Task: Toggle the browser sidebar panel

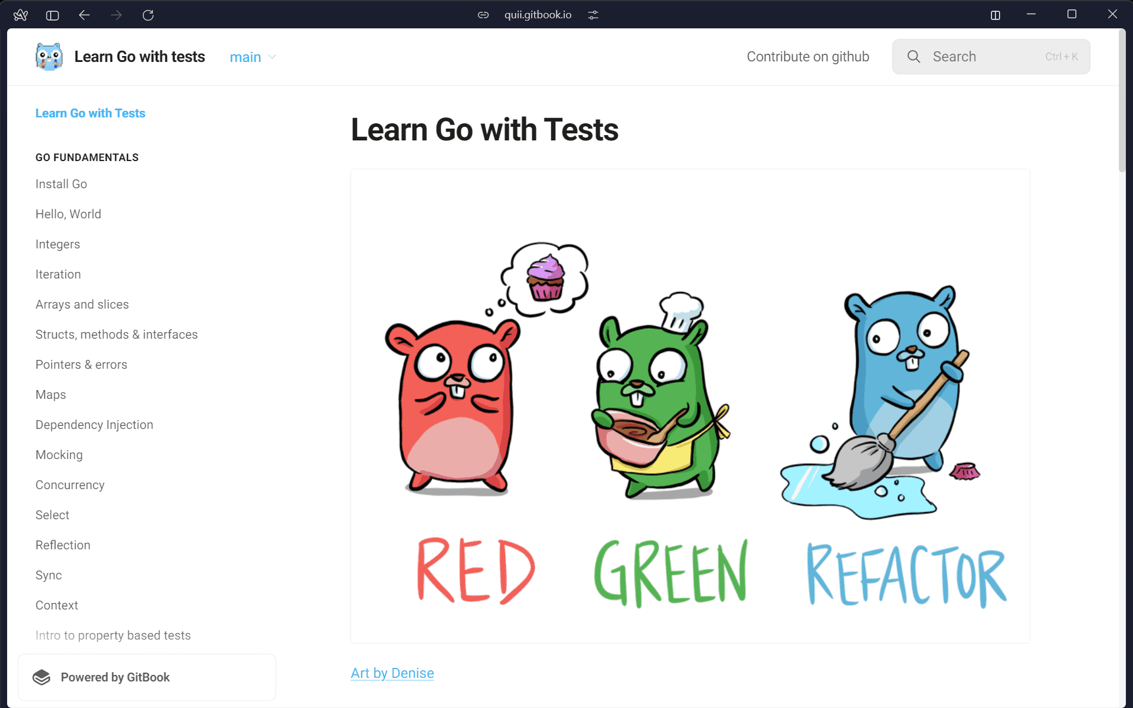Action: (52, 15)
